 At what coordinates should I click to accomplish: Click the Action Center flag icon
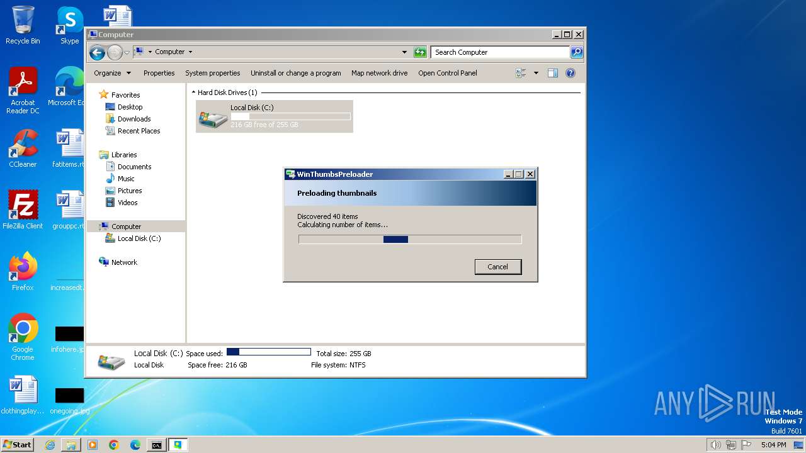click(x=746, y=445)
